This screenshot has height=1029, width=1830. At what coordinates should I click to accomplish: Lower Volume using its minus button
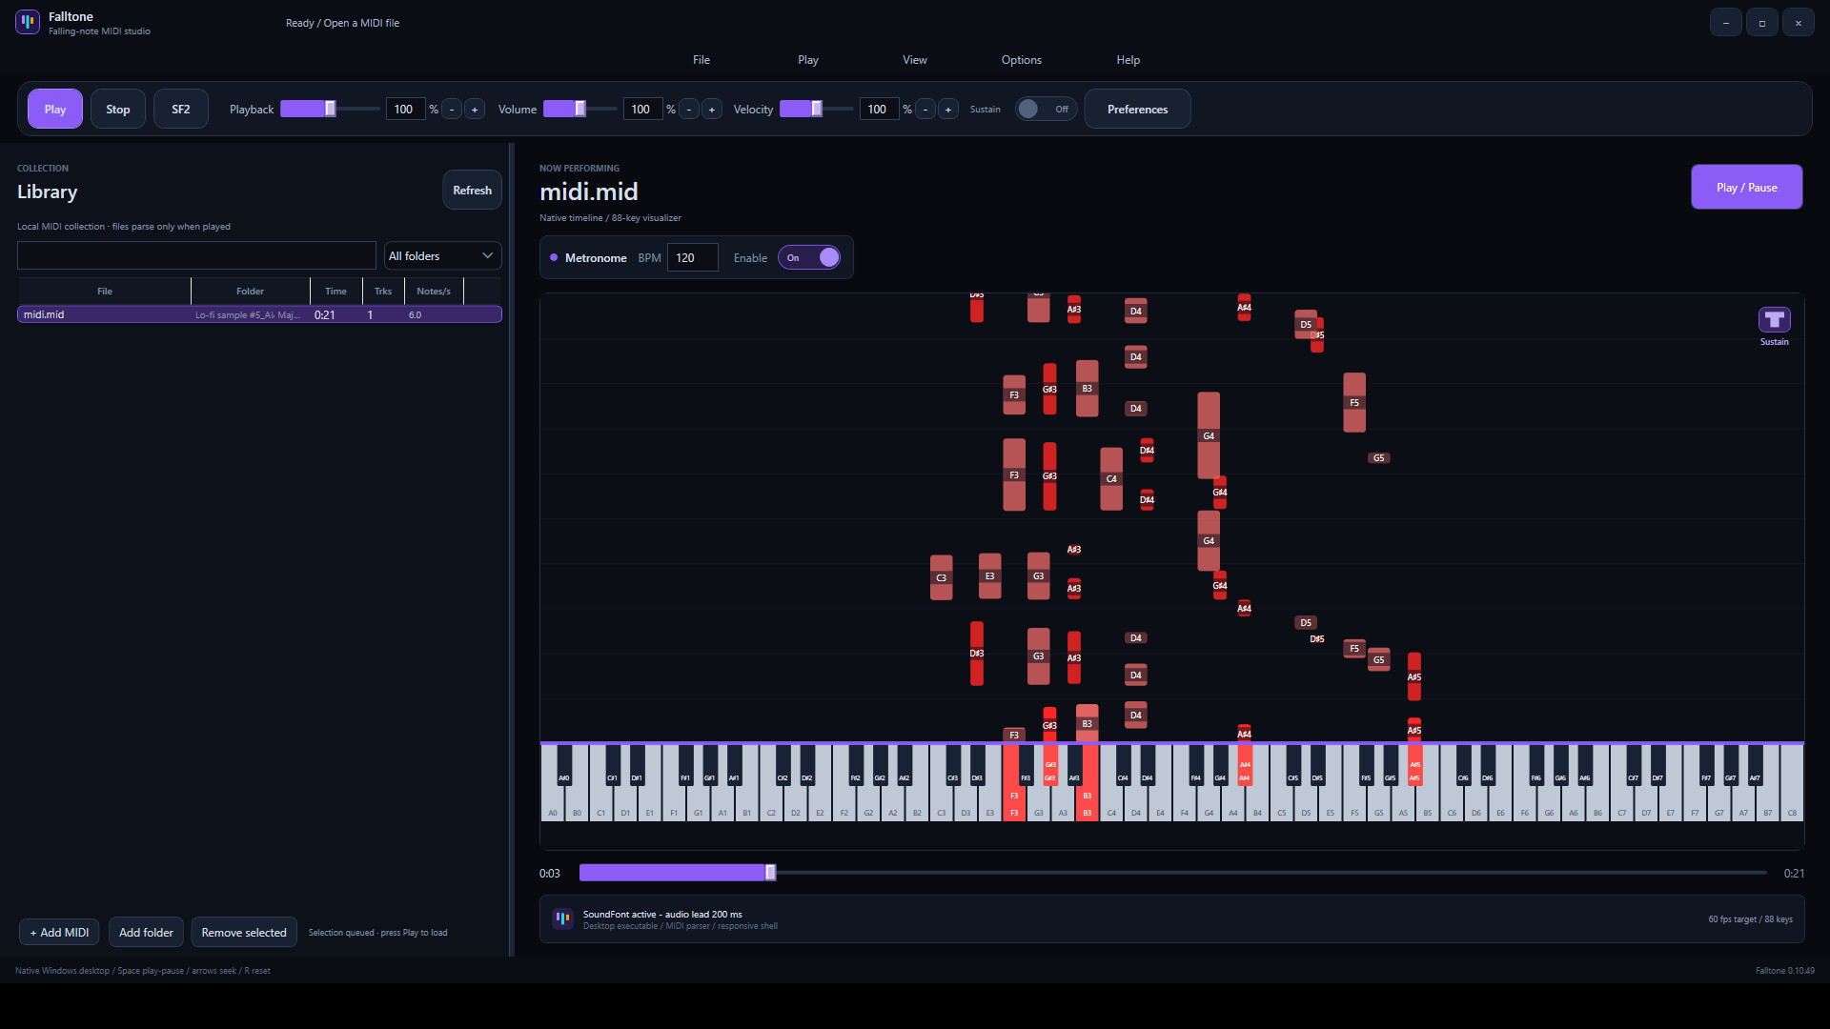pyautogui.click(x=689, y=109)
